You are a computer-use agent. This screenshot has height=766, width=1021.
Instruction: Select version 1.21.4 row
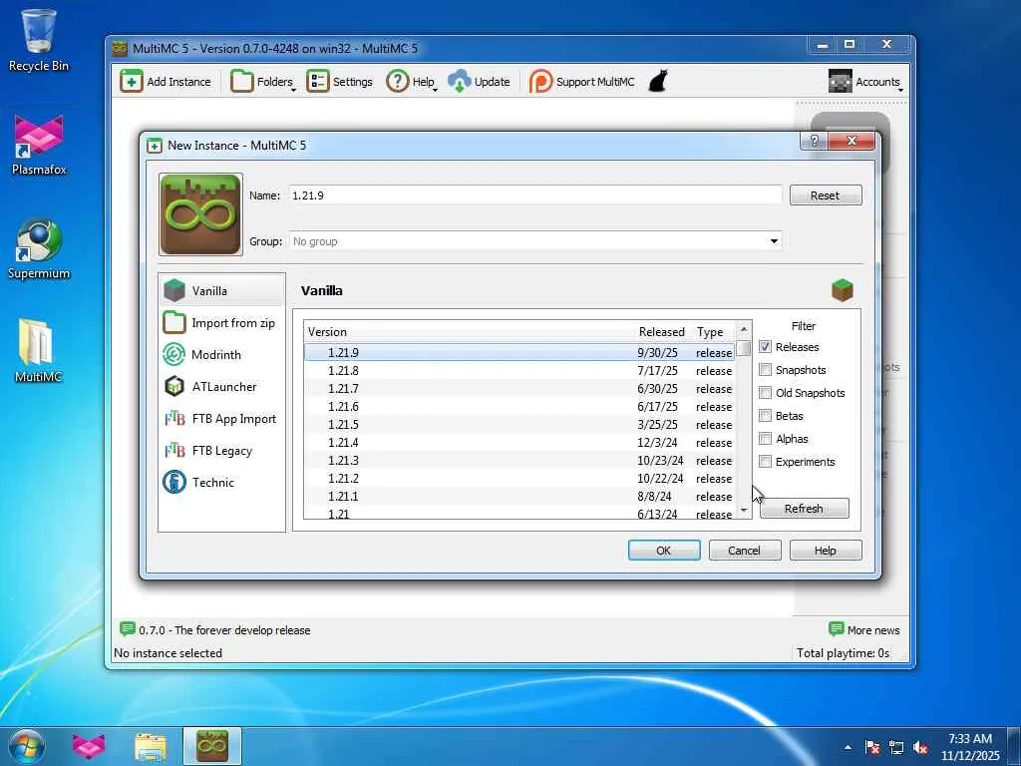[x=518, y=442]
